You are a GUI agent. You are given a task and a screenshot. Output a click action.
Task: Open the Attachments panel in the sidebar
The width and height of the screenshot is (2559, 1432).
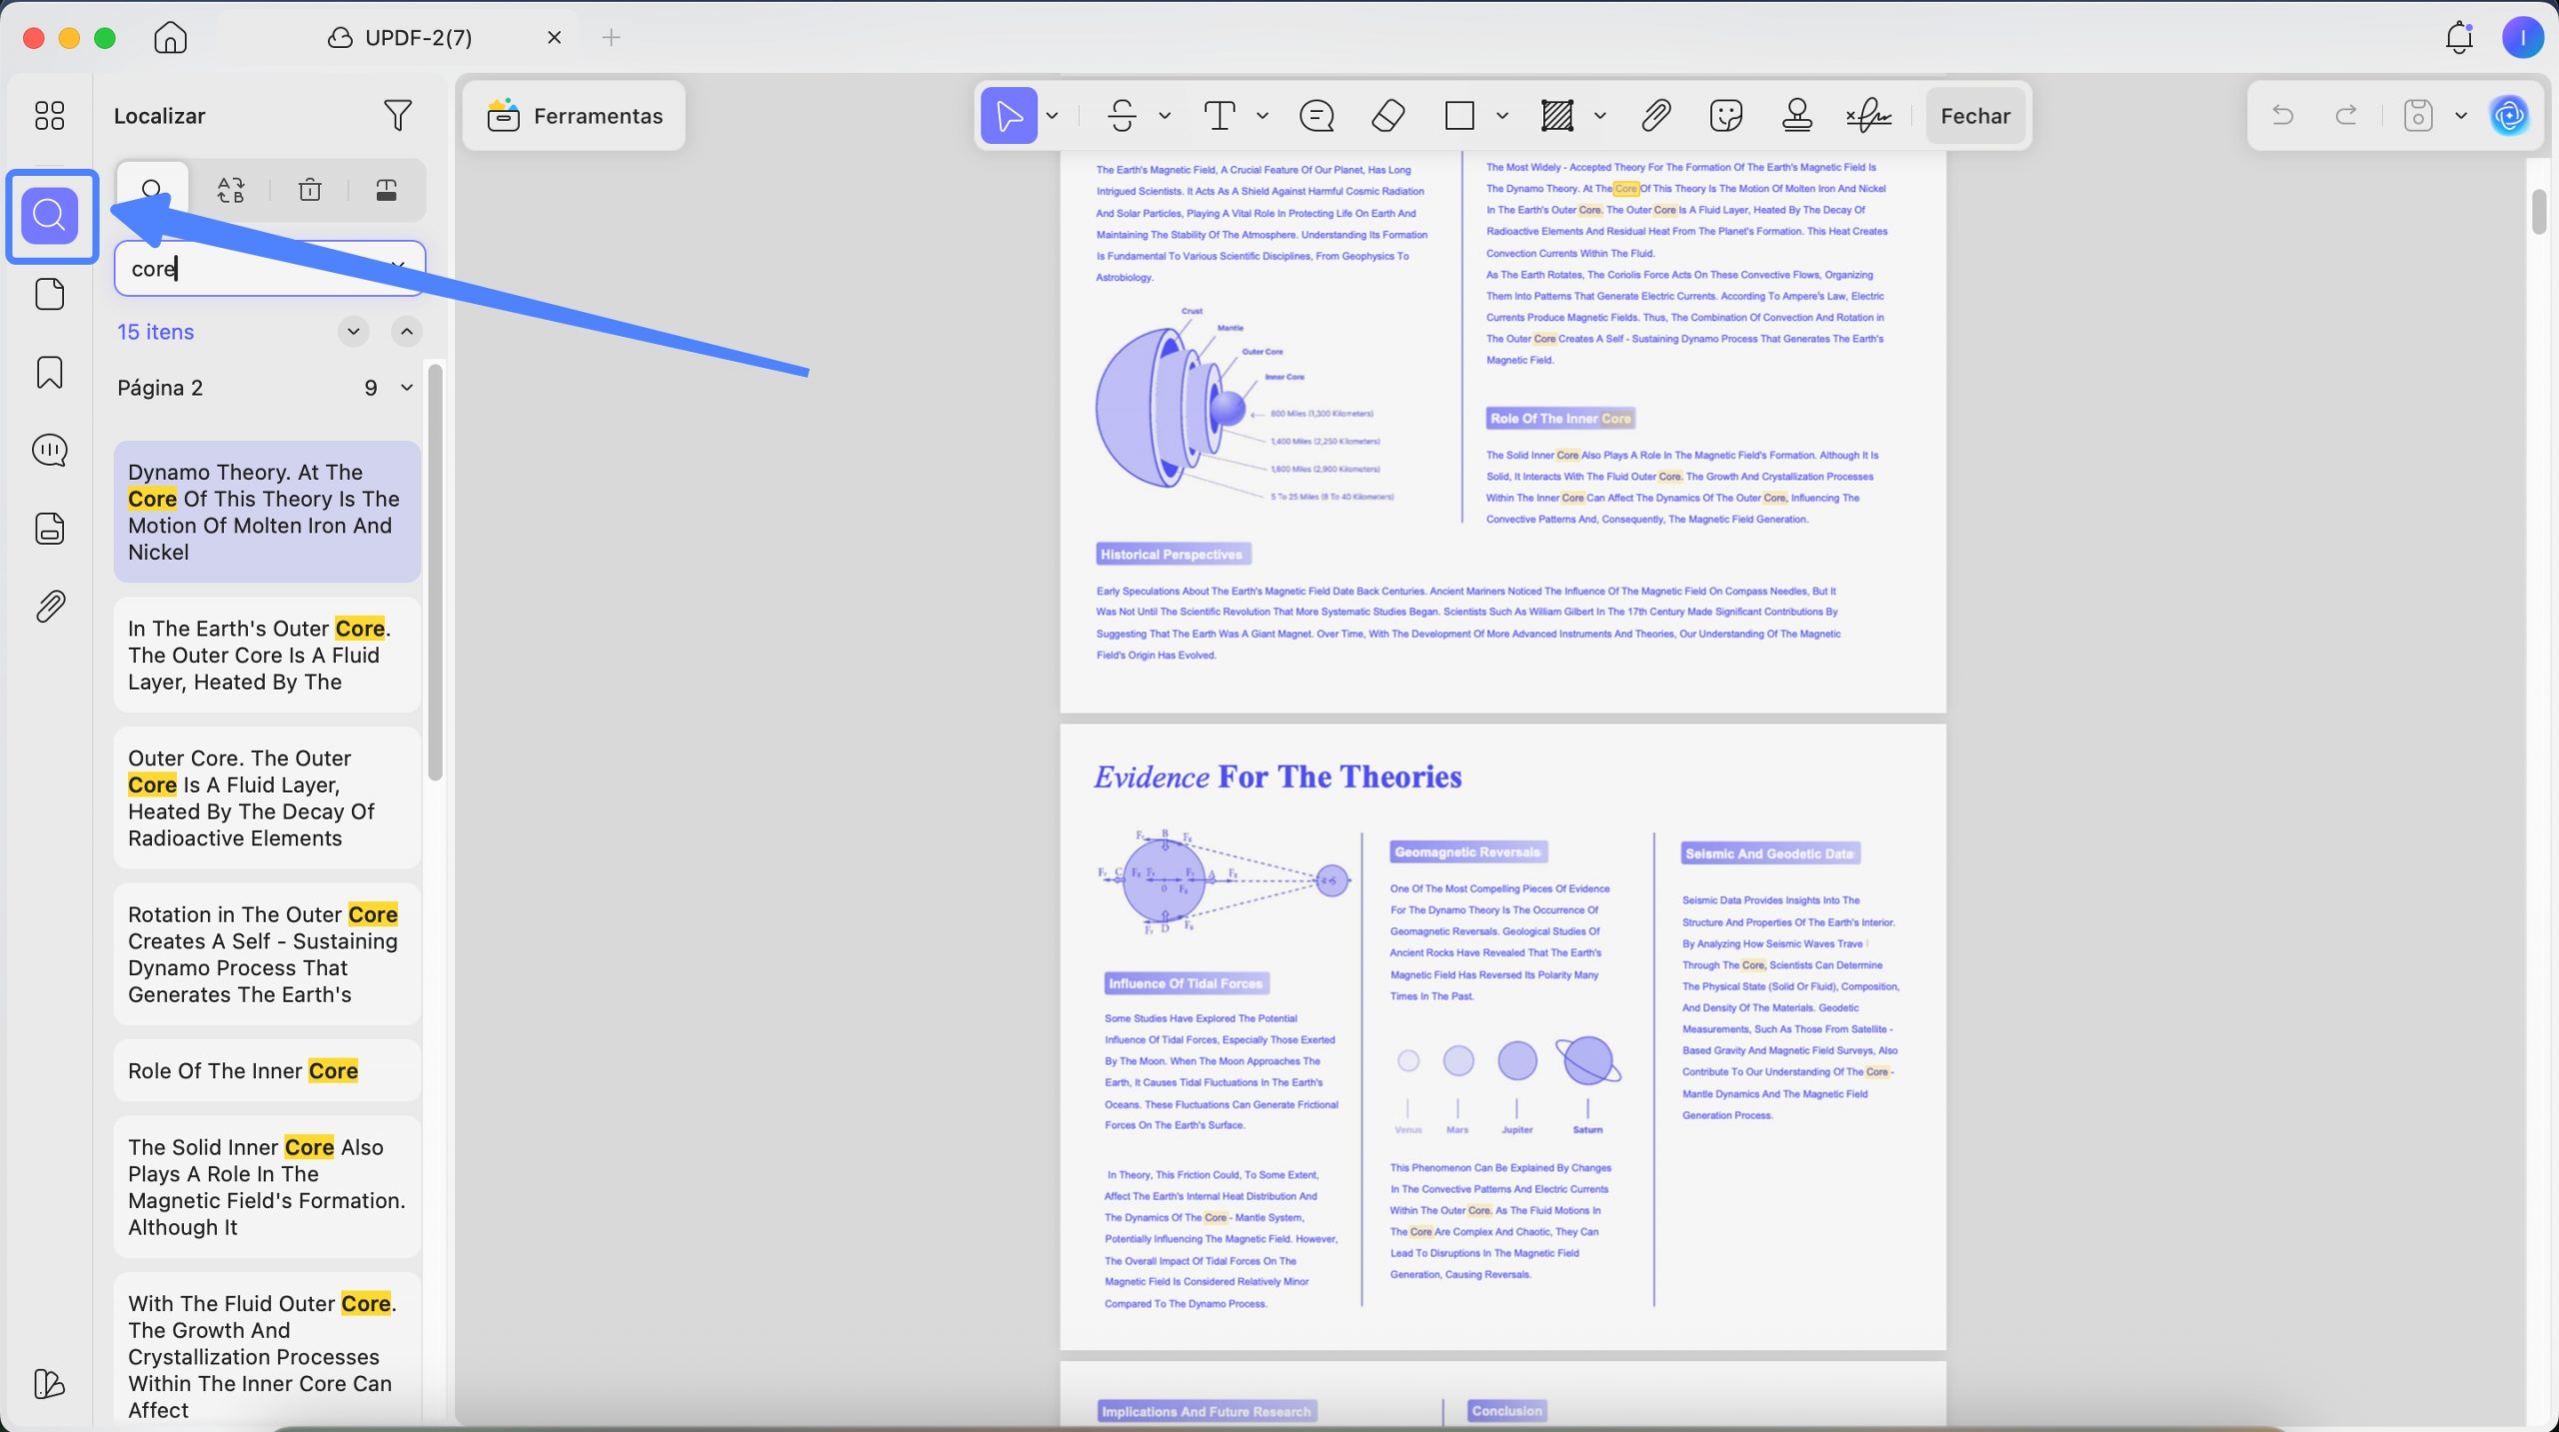(50, 606)
